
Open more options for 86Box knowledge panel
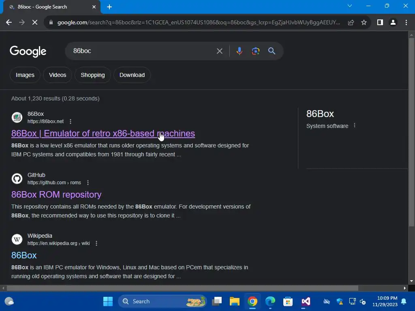[x=355, y=126]
